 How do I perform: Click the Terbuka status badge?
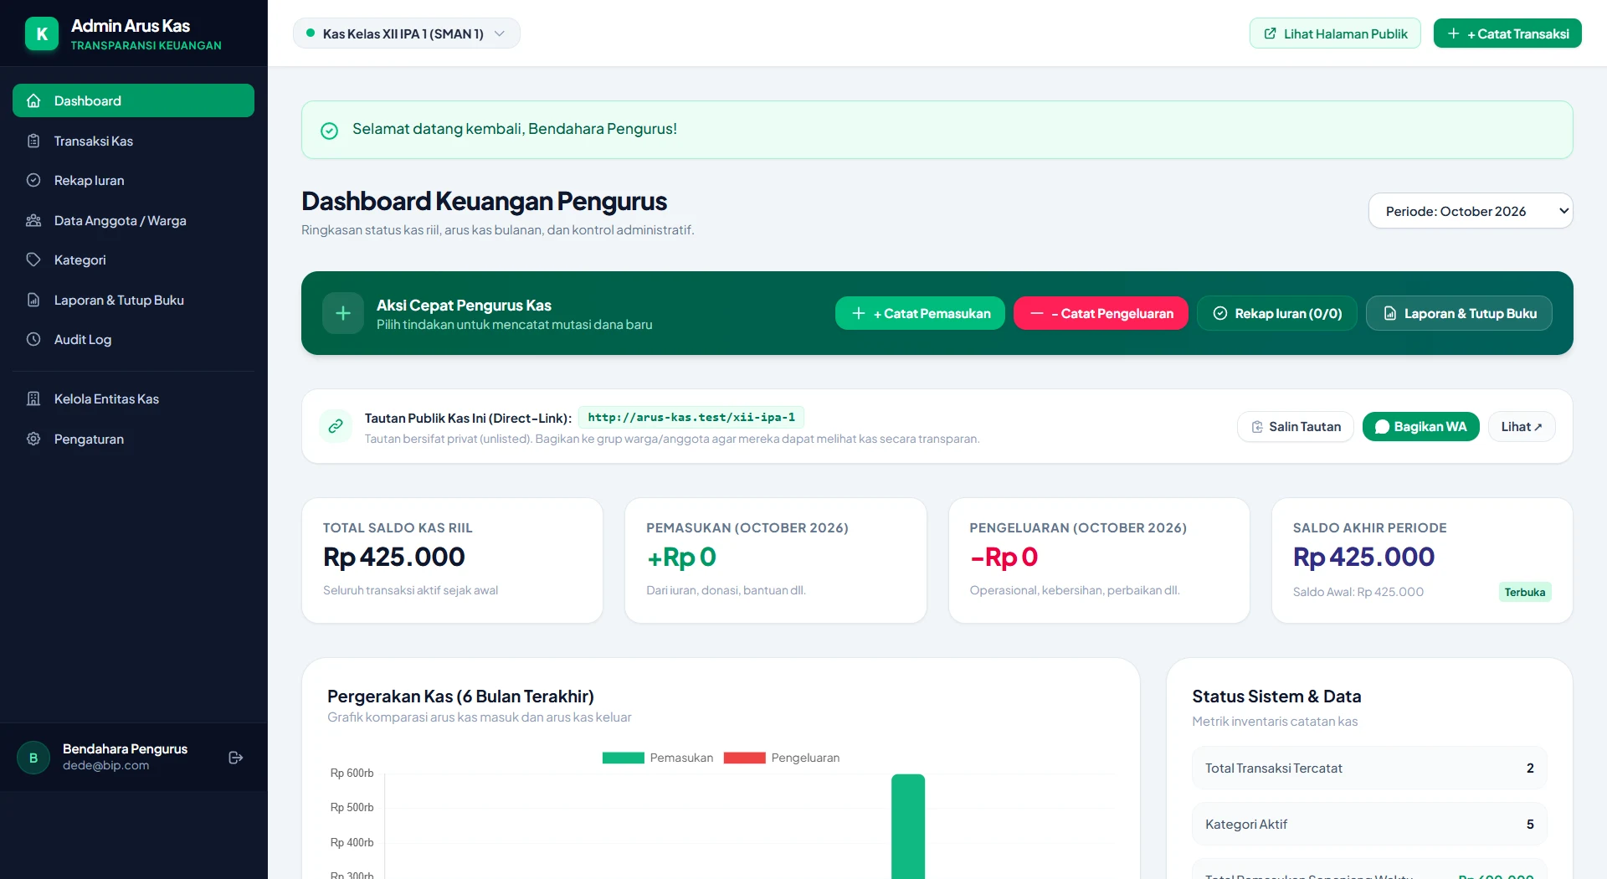tap(1525, 592)
